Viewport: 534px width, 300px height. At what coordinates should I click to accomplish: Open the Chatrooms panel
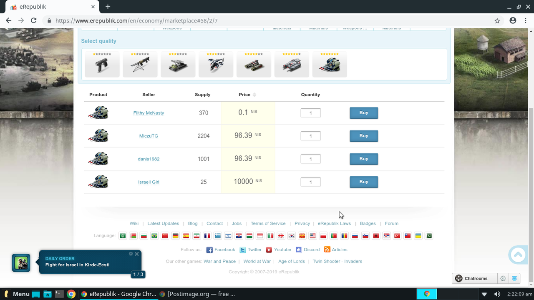point(475,278)
